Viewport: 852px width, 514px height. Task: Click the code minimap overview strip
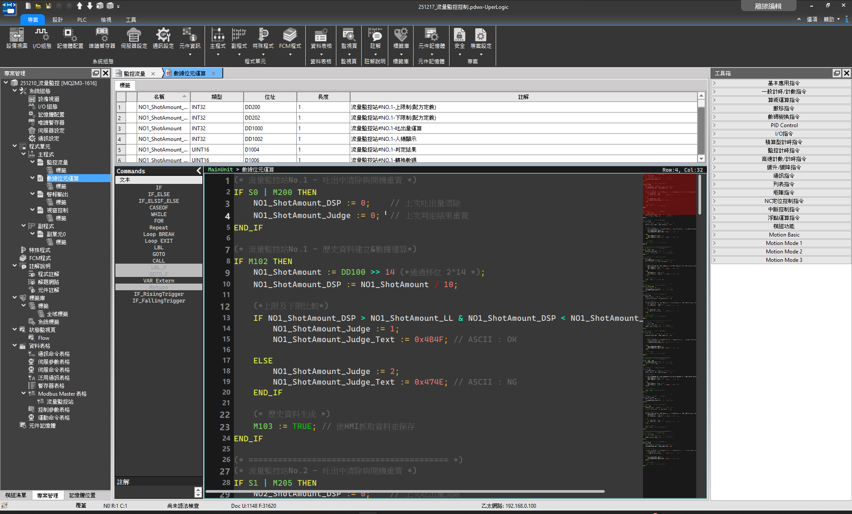(669, 337)
